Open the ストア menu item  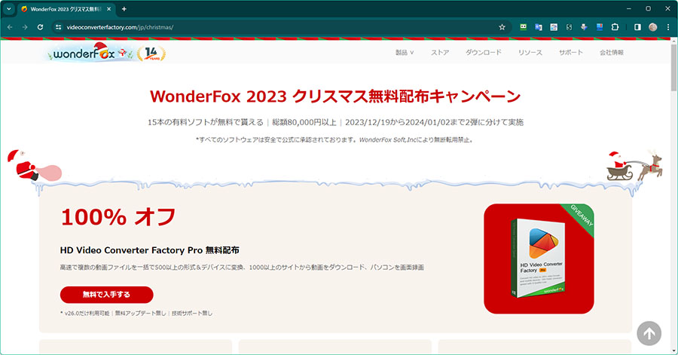click(x=440, y=52)
